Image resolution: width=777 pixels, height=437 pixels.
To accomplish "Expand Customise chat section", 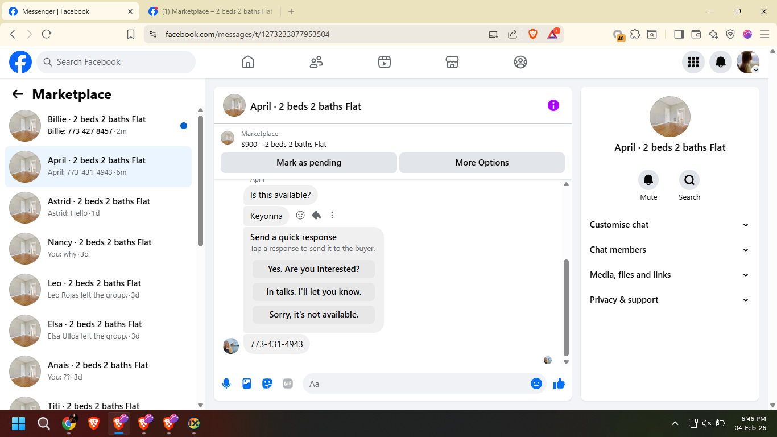I will coord(669,225).
